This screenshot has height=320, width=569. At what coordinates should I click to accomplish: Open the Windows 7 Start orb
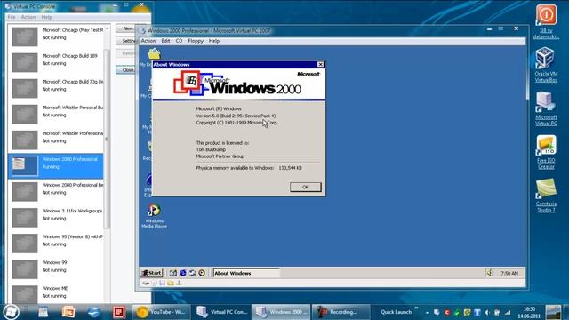click(11, 312)
